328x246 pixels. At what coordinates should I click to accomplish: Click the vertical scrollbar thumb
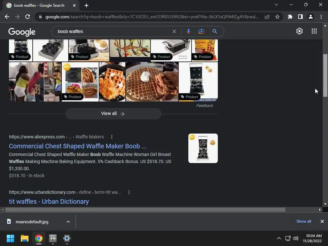click(325, 76)
